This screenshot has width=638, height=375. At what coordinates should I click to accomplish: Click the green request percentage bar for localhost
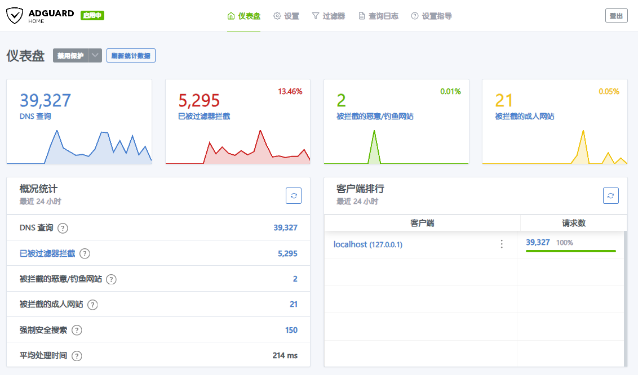click(570, 251)
